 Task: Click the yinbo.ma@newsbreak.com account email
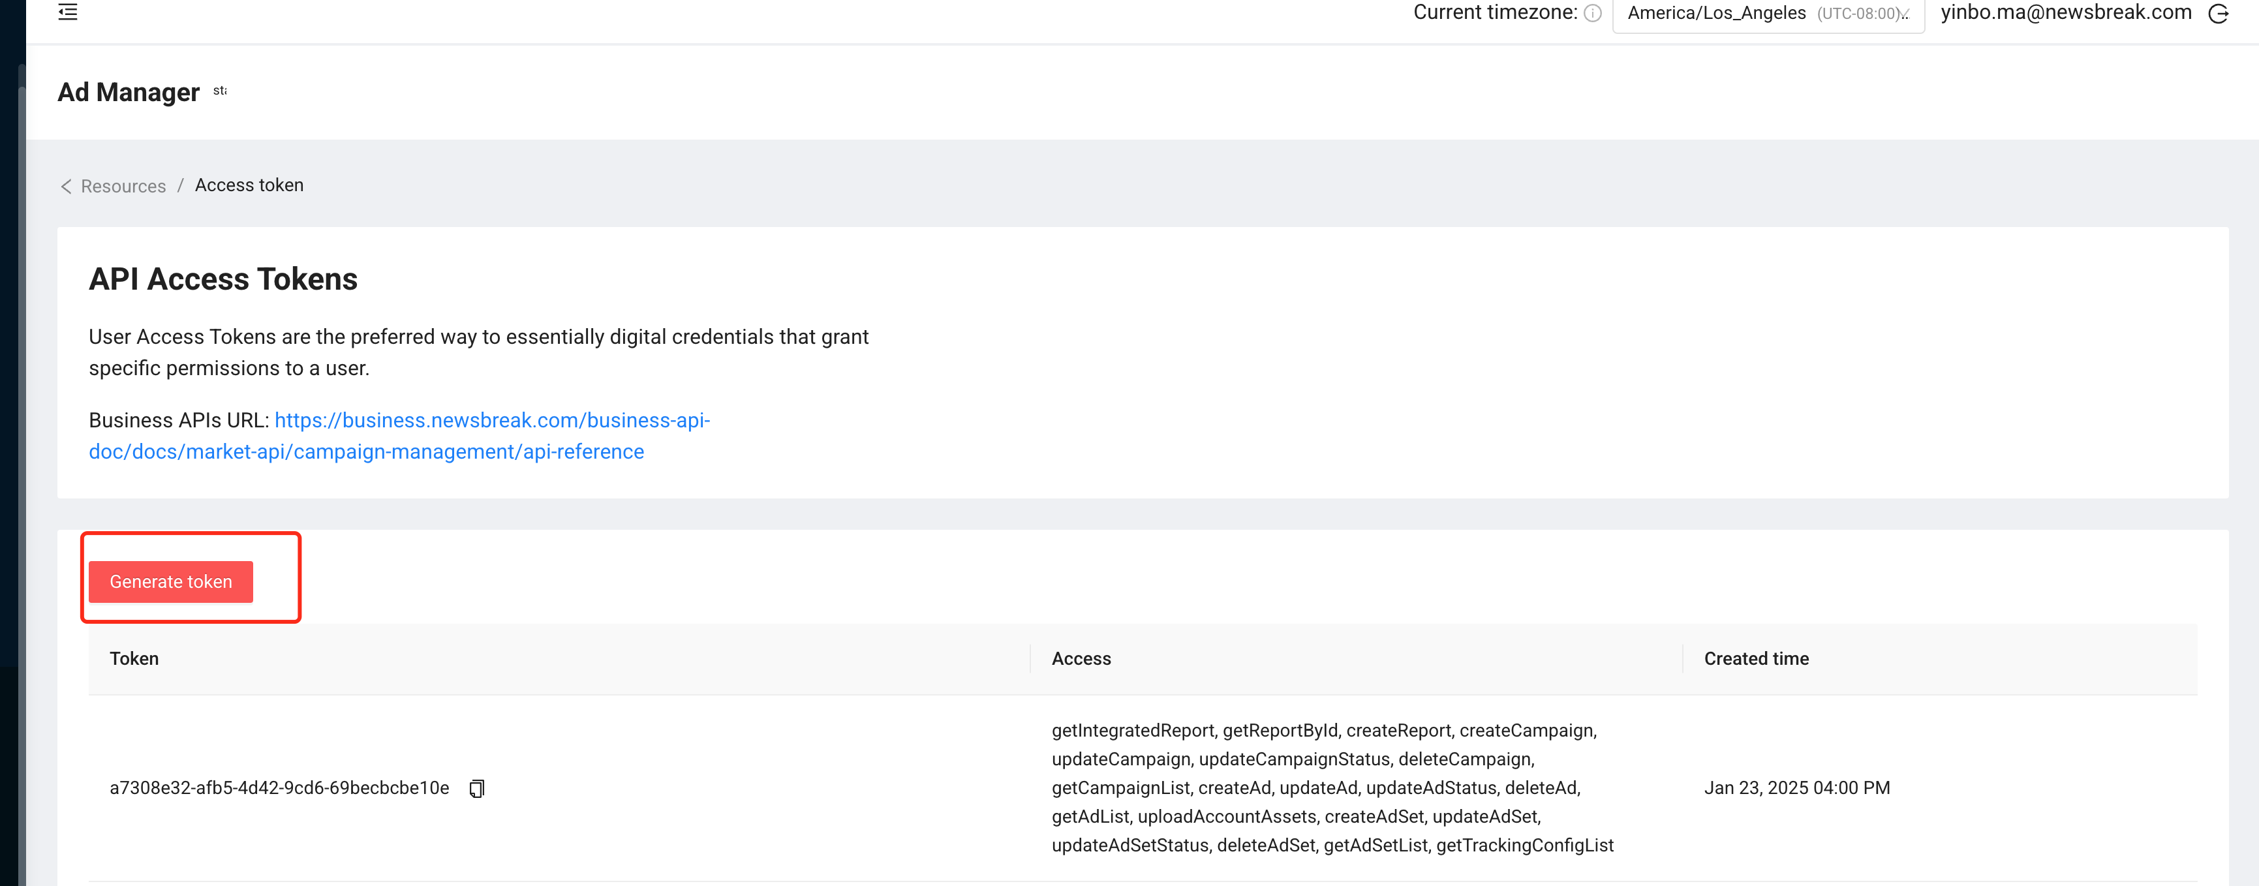pyautogui.click(x=2065, y=12)
